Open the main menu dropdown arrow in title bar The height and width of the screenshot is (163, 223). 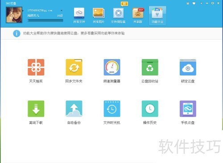(x=201, y=3)
